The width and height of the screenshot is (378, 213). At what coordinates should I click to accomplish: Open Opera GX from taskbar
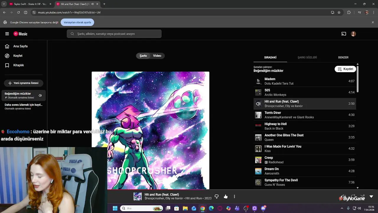(220, 208)
